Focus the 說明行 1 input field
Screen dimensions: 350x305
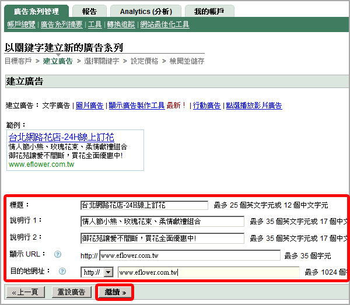[162, 222]
